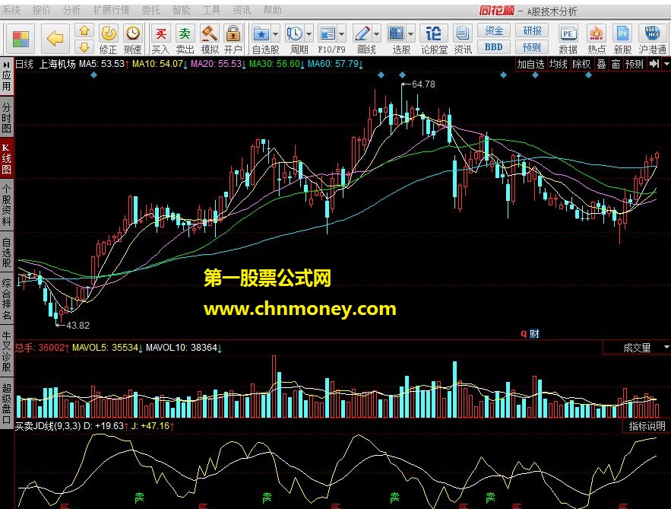Collapse the 应用 sidebar panel
The image size is (671, 509).
[x=6, y=76]
